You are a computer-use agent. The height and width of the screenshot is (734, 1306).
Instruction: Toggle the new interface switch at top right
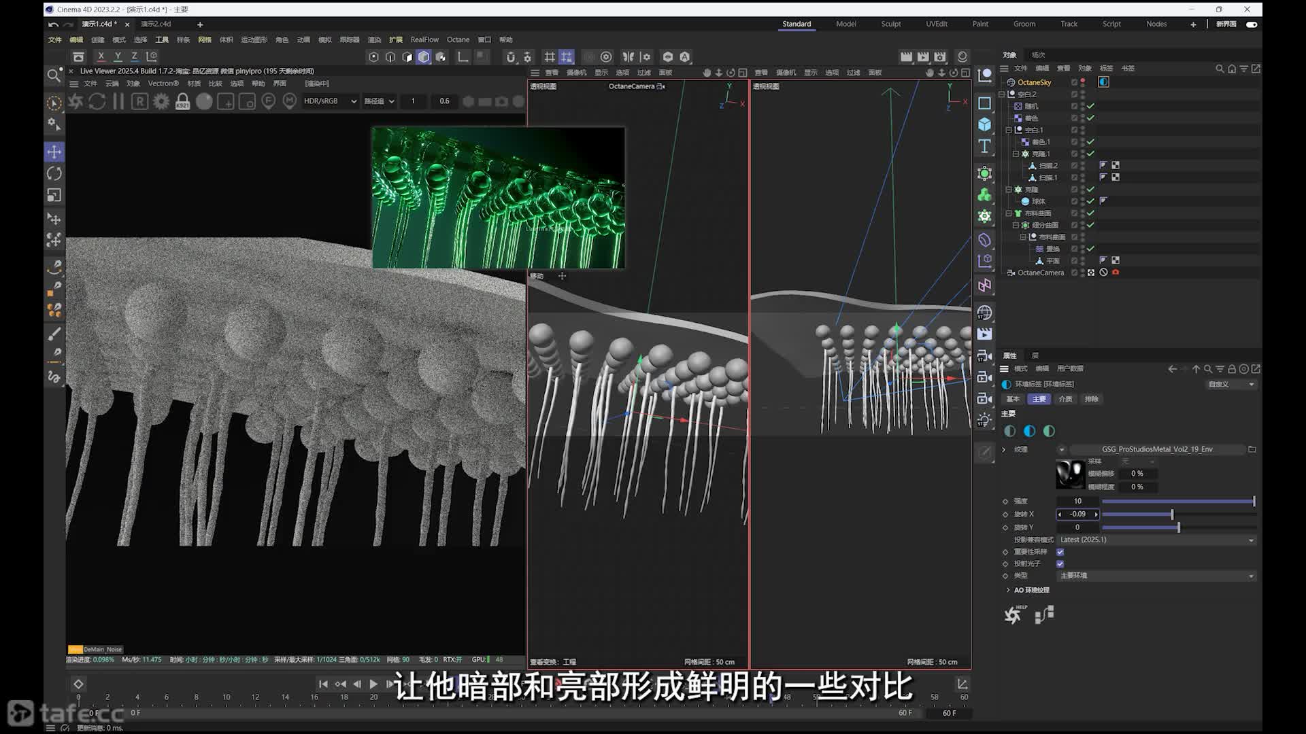pyautogui.click(x=1252, y=24)
